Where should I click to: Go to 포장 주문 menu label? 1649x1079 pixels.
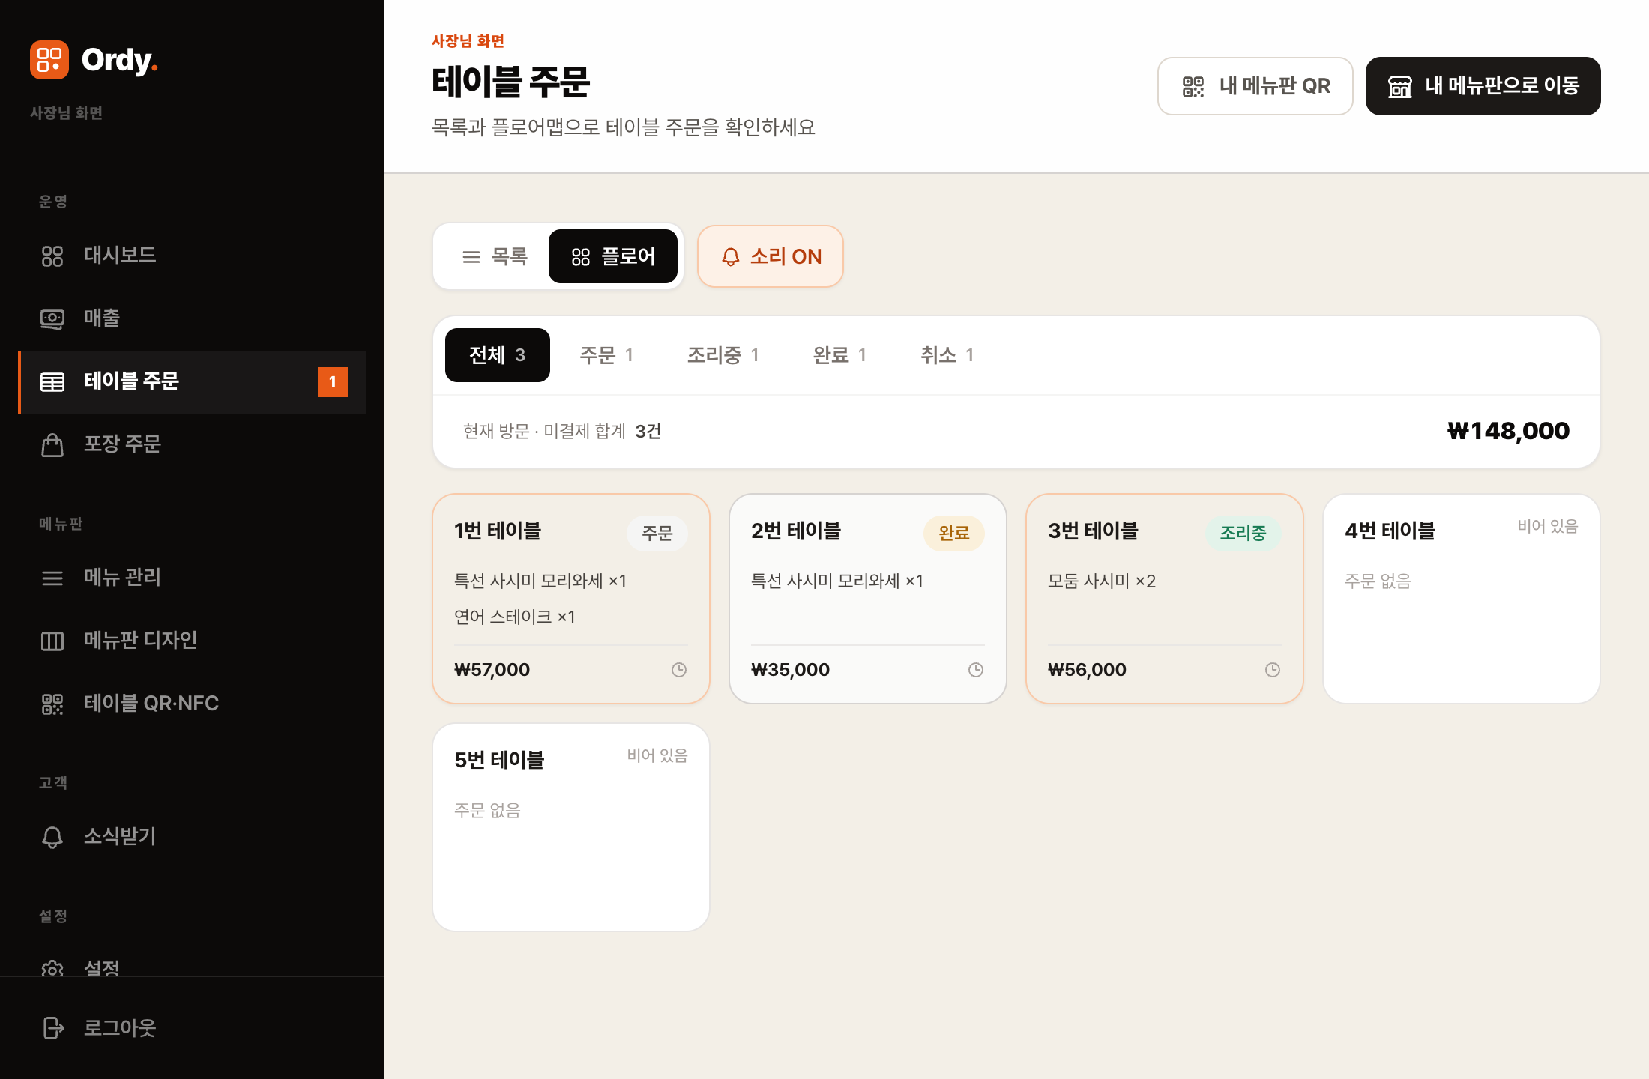click(x=123, y=444)
